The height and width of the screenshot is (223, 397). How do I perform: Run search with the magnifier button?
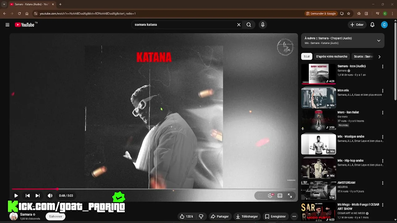(x=249, y=25)
